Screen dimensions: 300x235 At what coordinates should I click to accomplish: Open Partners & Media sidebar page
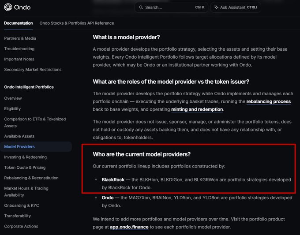[x=20, y=38]
